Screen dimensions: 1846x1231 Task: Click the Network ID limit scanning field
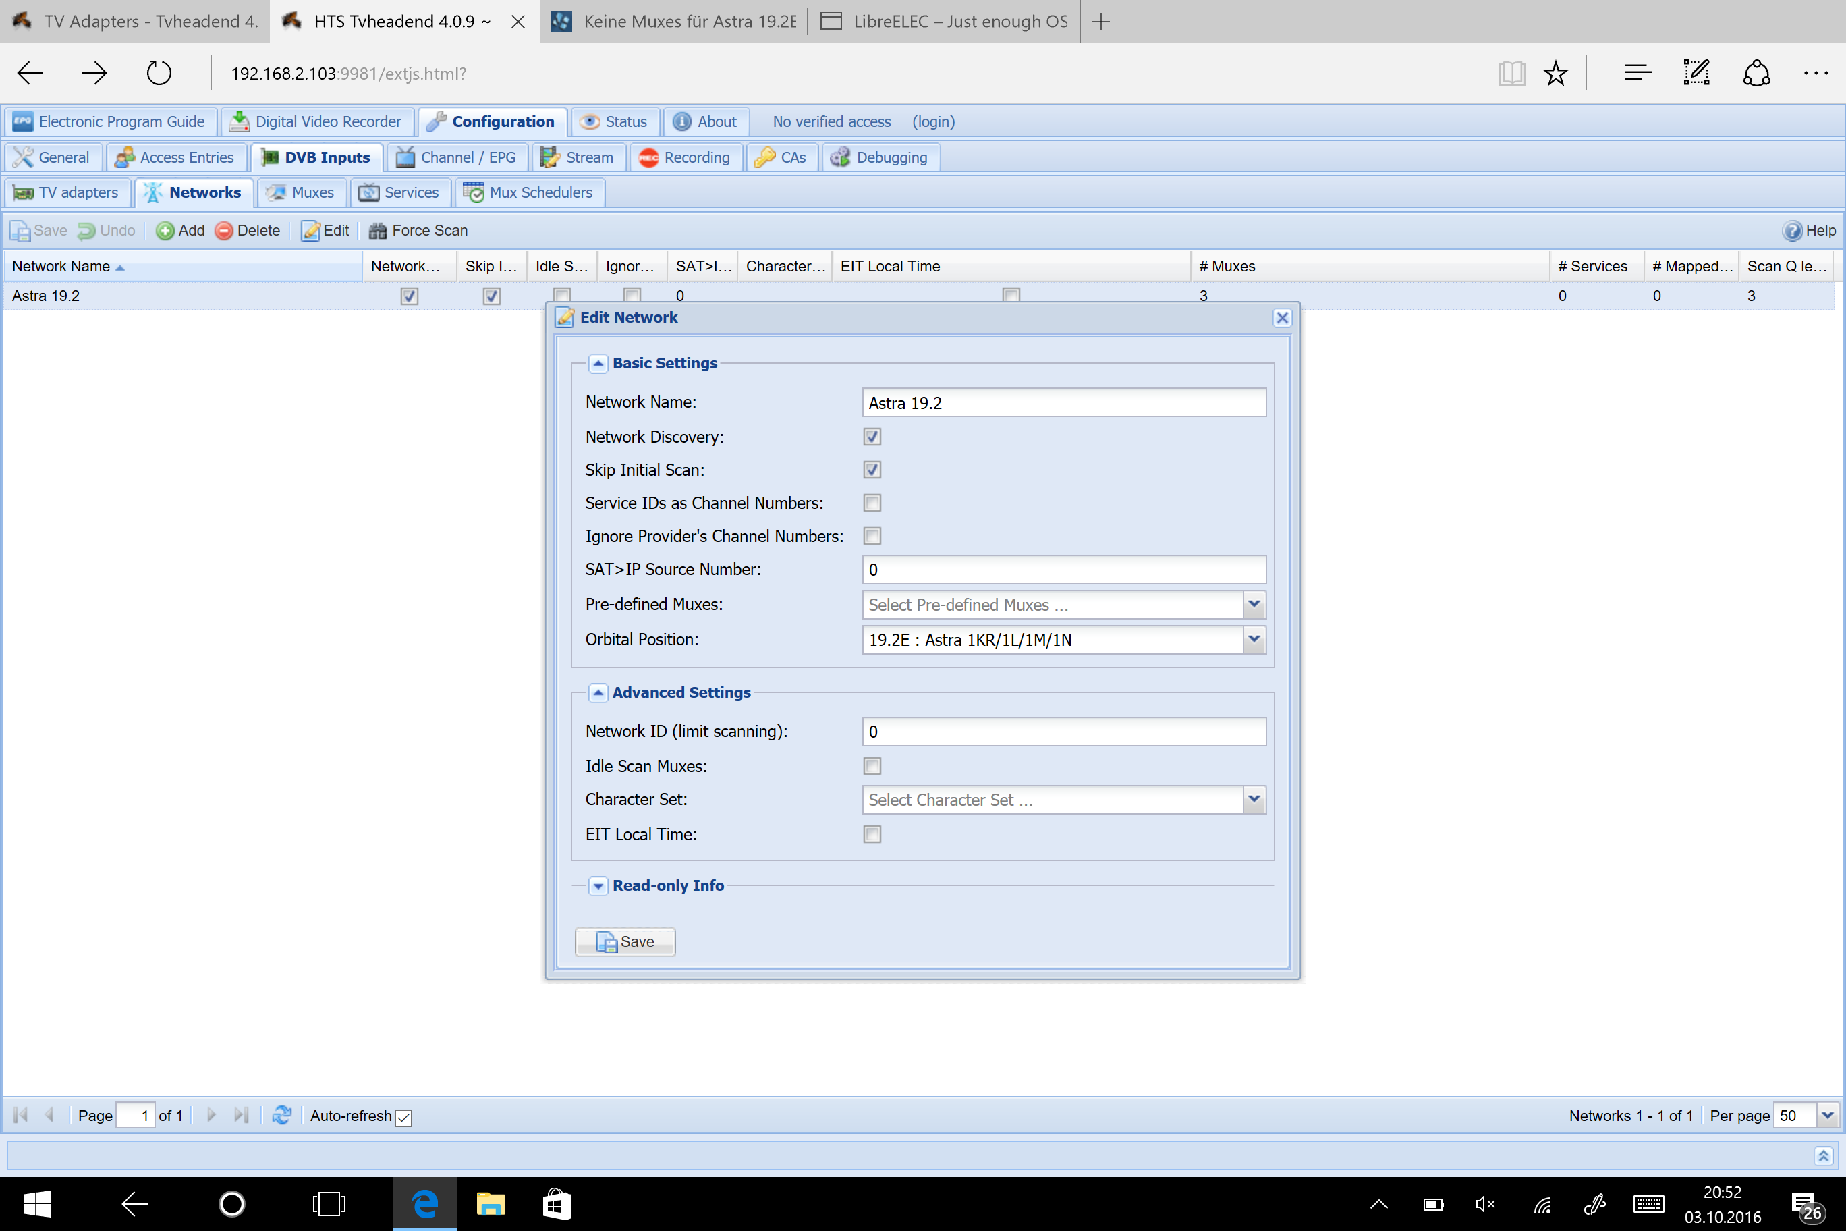(1063, 732)
